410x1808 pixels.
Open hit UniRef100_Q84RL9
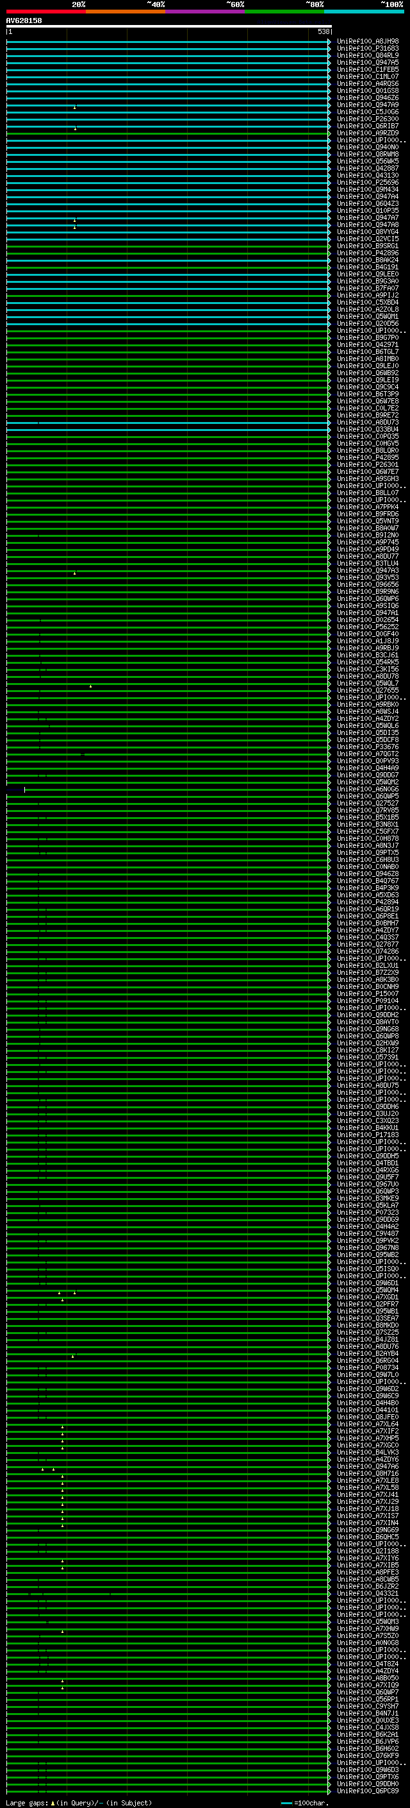(x=368, y=55)
